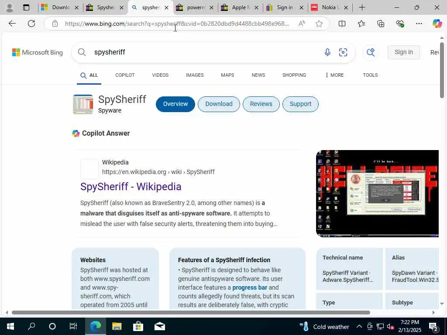Open Browser essentials heart icon
The image size is (447, 335).
tap(400, 24)
